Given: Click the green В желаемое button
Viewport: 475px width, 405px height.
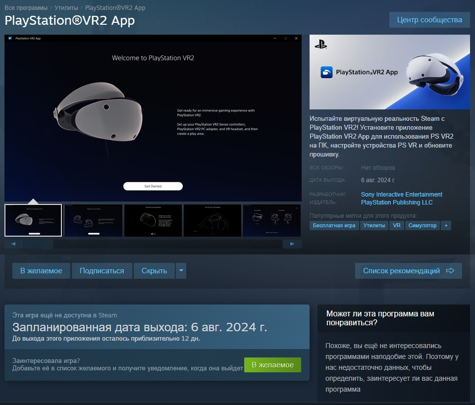Looking at the screenshot, I should (x=272, y=365).
